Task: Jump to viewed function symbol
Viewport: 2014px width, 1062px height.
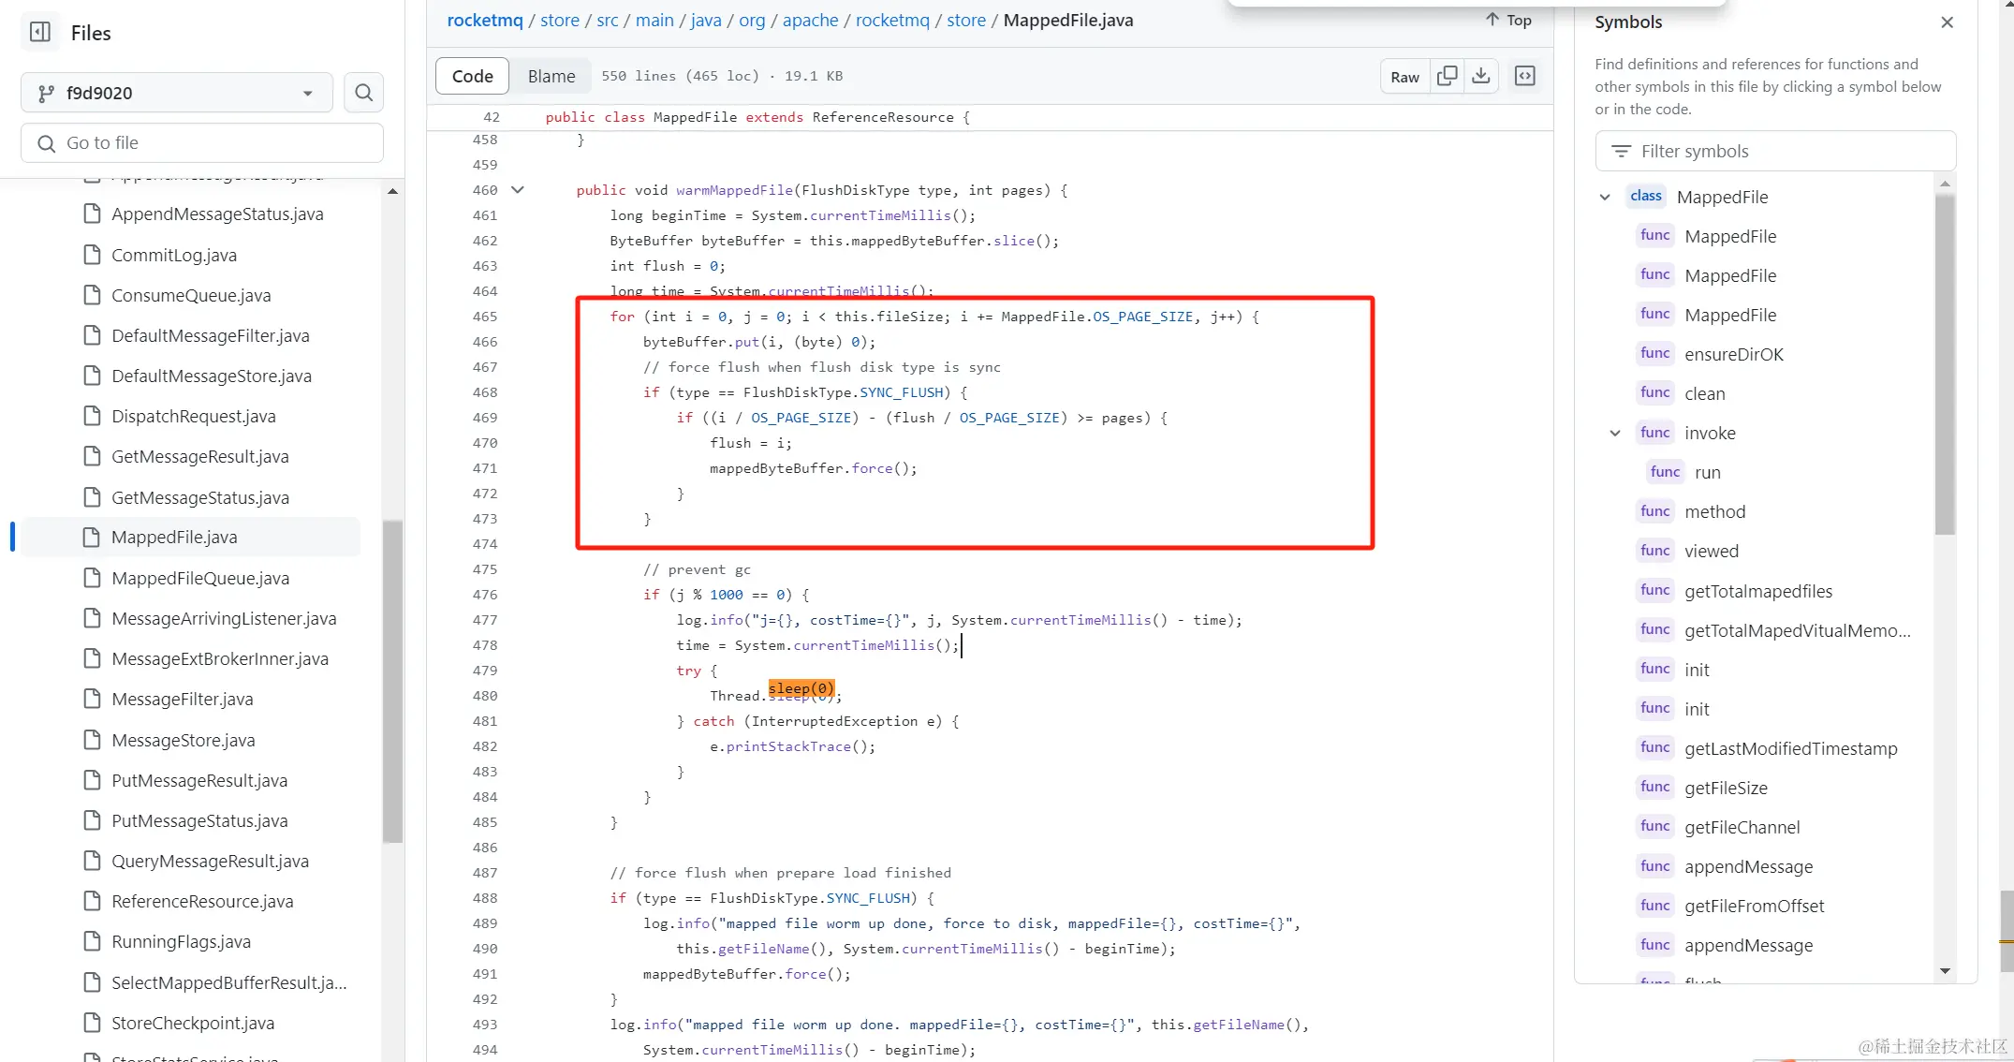Action: point(1712,551)
